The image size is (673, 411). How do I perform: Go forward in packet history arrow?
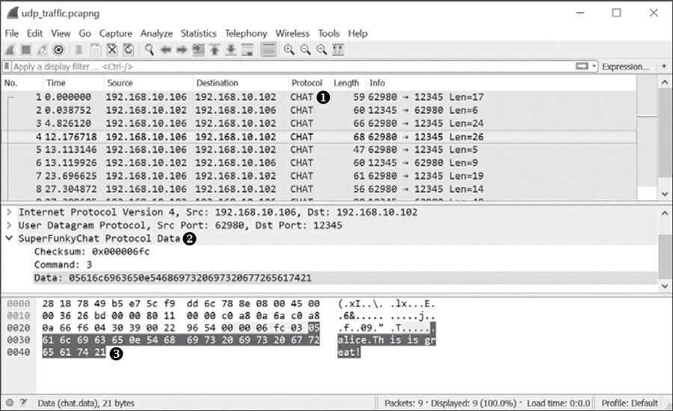182,50
